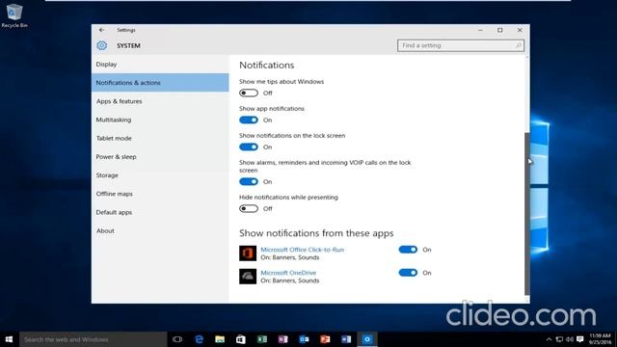Click the search magnifier in Find a setting
This screenshot has width=617, height=347.
click(519, 45)
